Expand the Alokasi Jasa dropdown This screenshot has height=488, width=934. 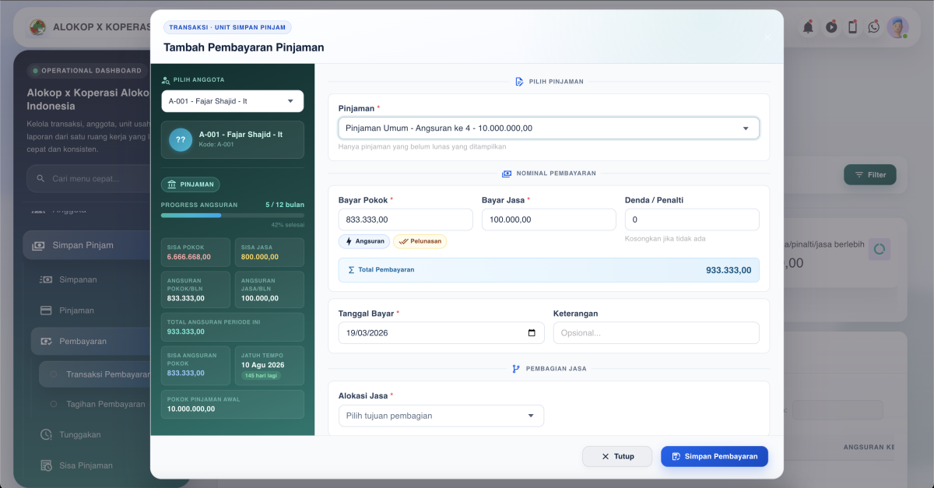click(441, 416)
